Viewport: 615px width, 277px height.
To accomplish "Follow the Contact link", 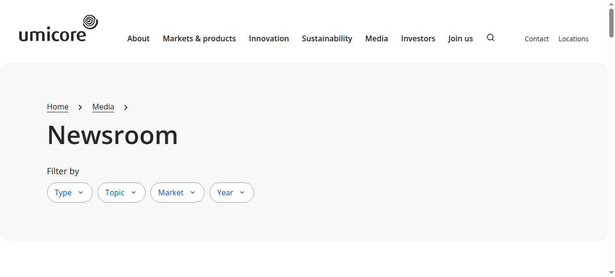I will (537, 39).
